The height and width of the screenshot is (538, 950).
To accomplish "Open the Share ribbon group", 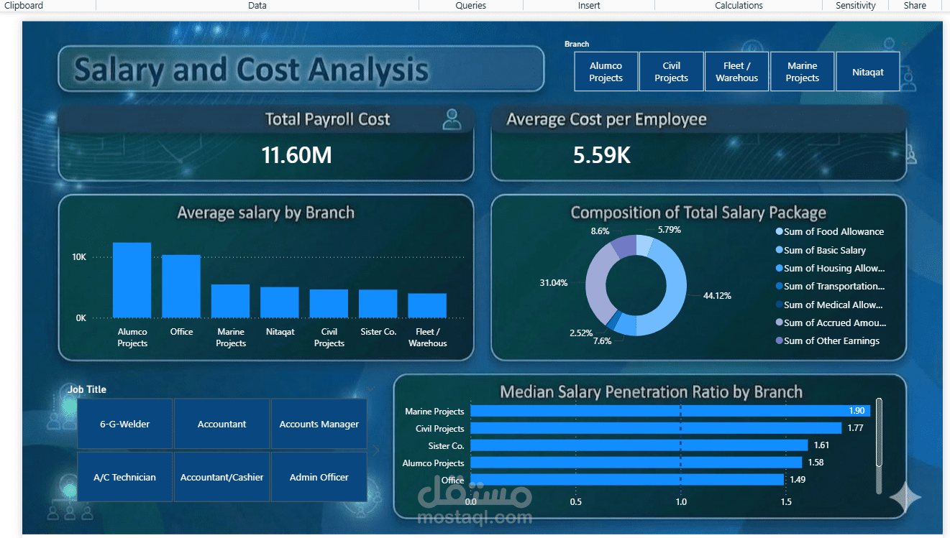I will (915, 5).
